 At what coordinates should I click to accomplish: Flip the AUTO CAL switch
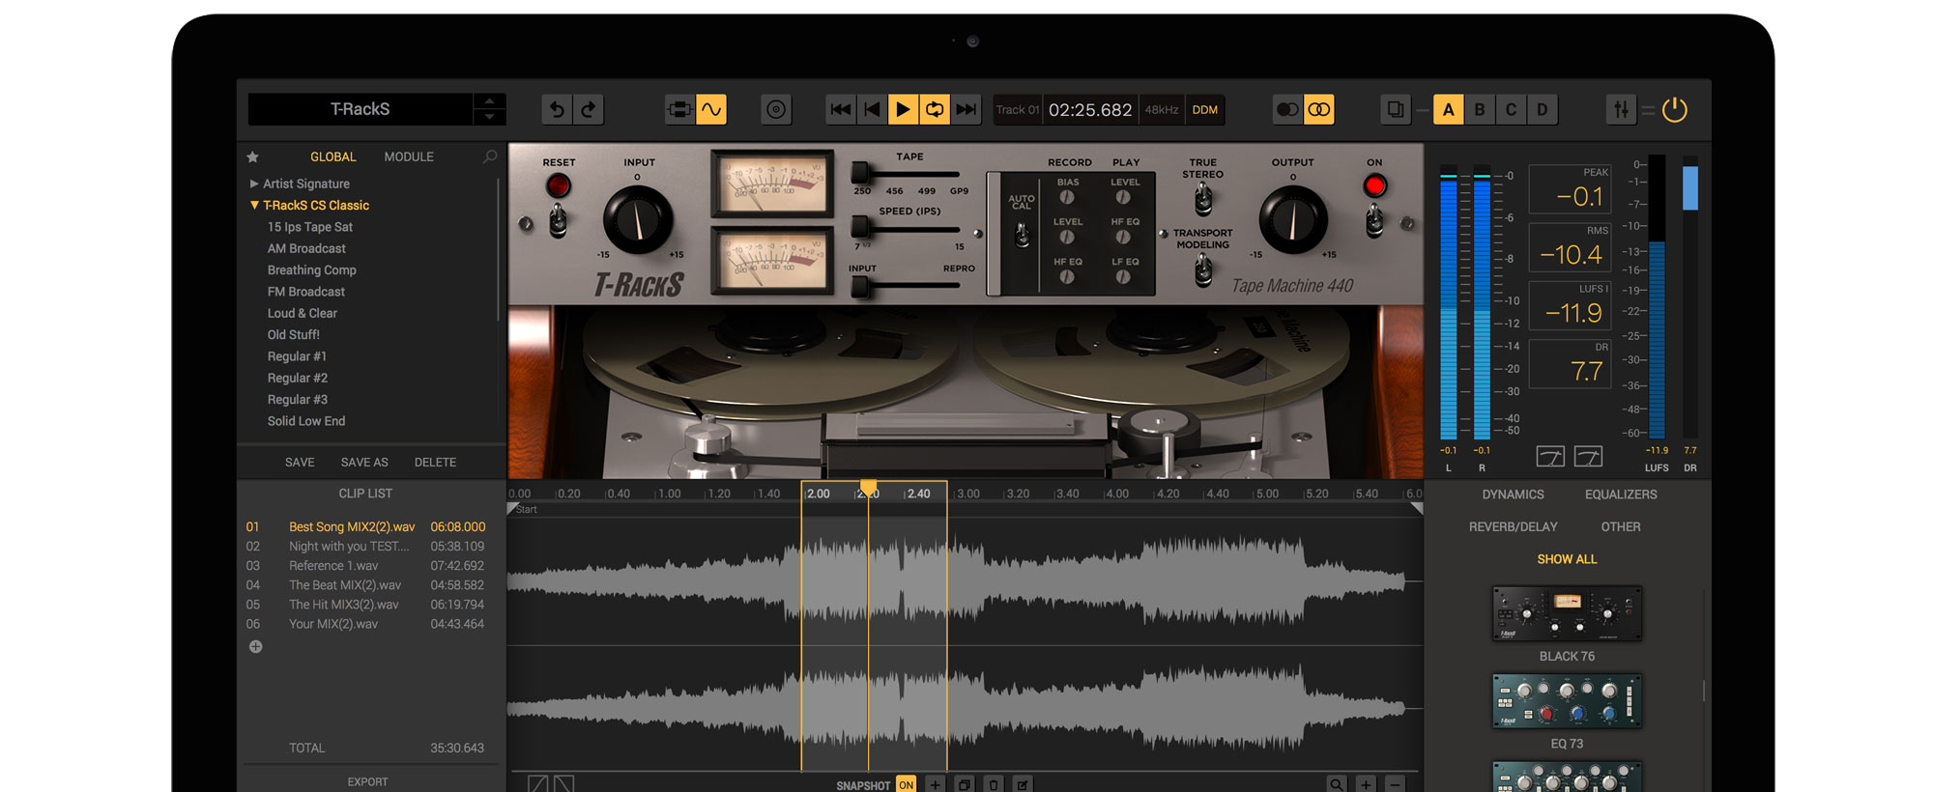1022,235
